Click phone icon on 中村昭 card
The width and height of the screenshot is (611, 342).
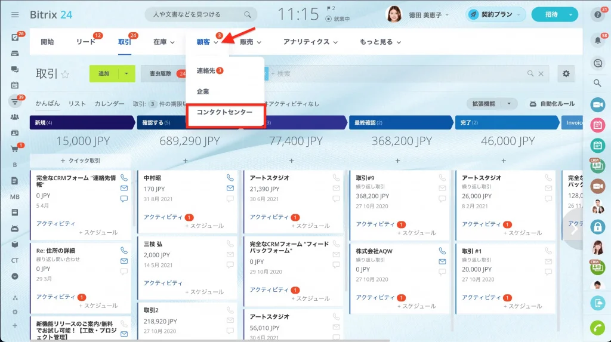pyautogui.click(x=230, y=178)
